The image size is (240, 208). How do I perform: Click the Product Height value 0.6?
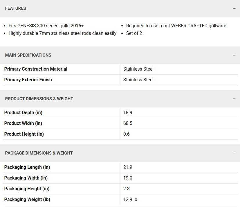127,134
